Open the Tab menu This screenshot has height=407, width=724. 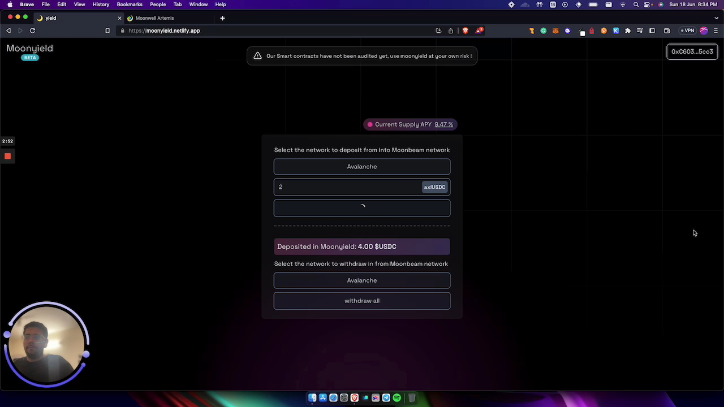point(178,5)
